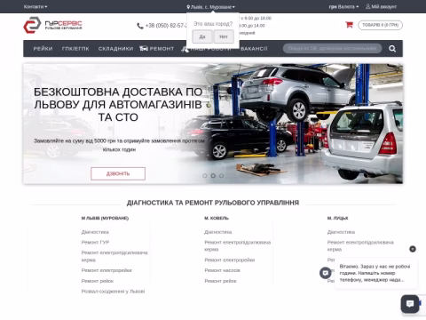Image resolution: width=426 pixels, height=320 pixels.
Task: Click the chat greeting message bubble
Action: pos(376,273)
